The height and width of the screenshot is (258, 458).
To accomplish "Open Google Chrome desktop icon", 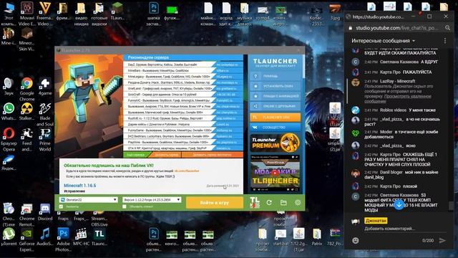I will pos(27,83).
